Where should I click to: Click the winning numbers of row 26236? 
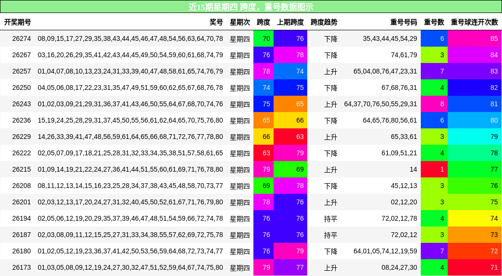pyautogui.click(x=130, y=120)
